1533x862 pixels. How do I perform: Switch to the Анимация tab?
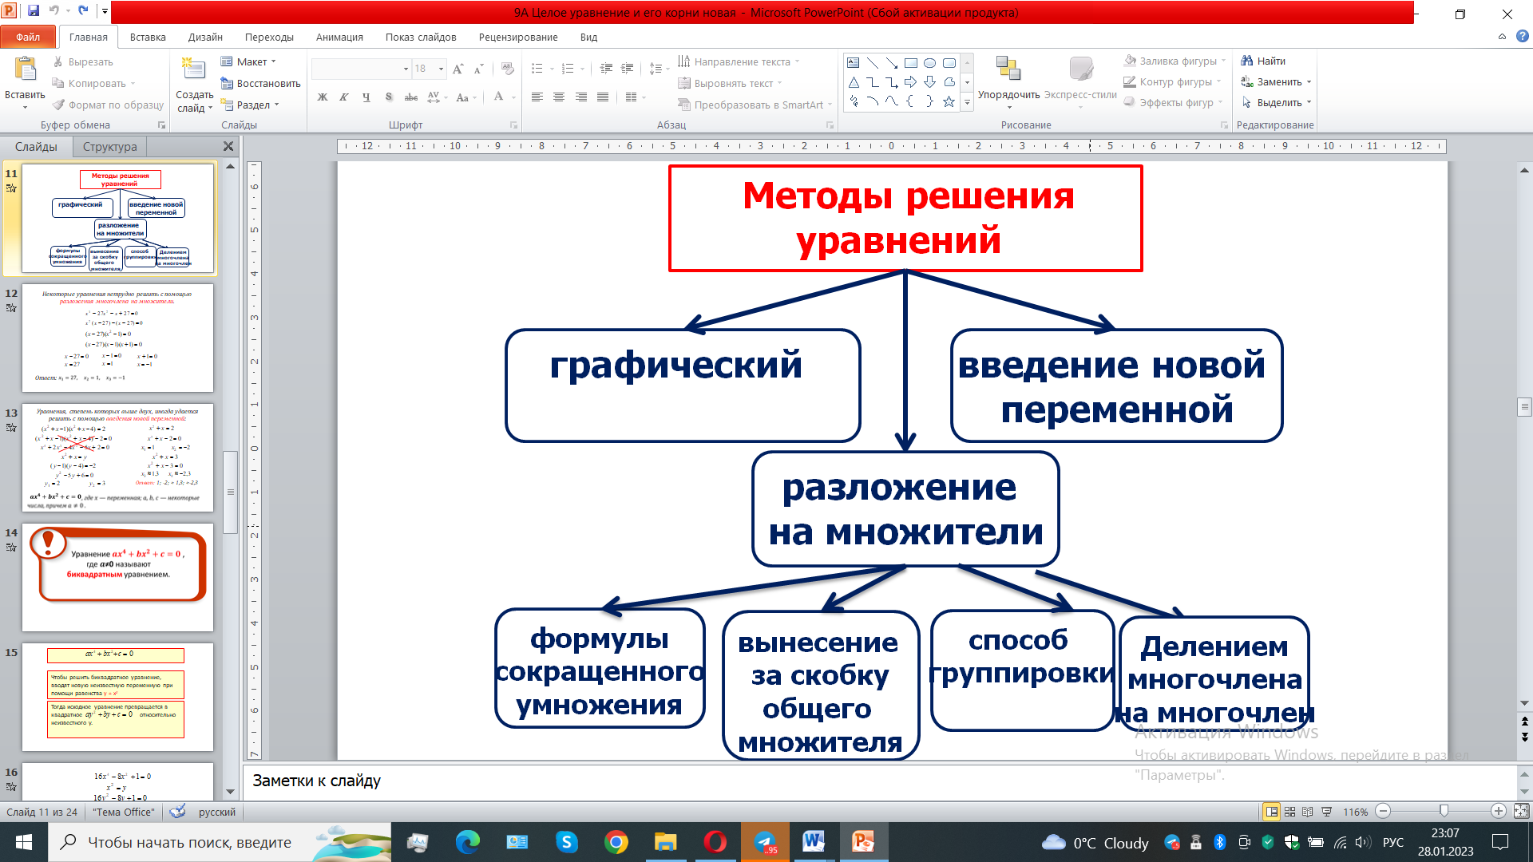click(x=339, y=37)
